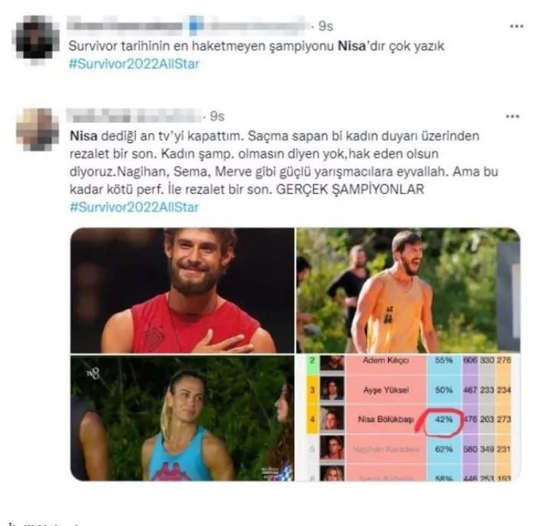This screenshot has height=526, width=536.
Task: Open second tweet by clicking GERÇEK ŞAMPİYONLAR text
Action: coord(350,190)
